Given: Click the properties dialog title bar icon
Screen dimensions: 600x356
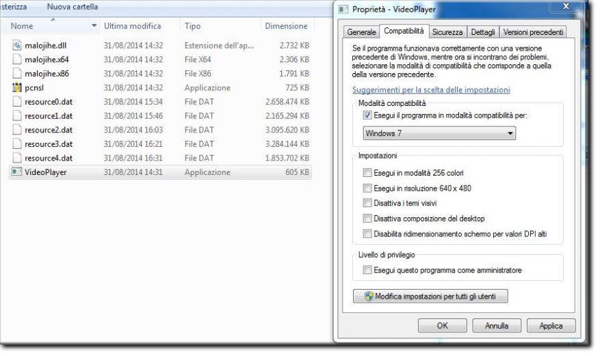Looking at the screenshot, I should pos(343,10).
